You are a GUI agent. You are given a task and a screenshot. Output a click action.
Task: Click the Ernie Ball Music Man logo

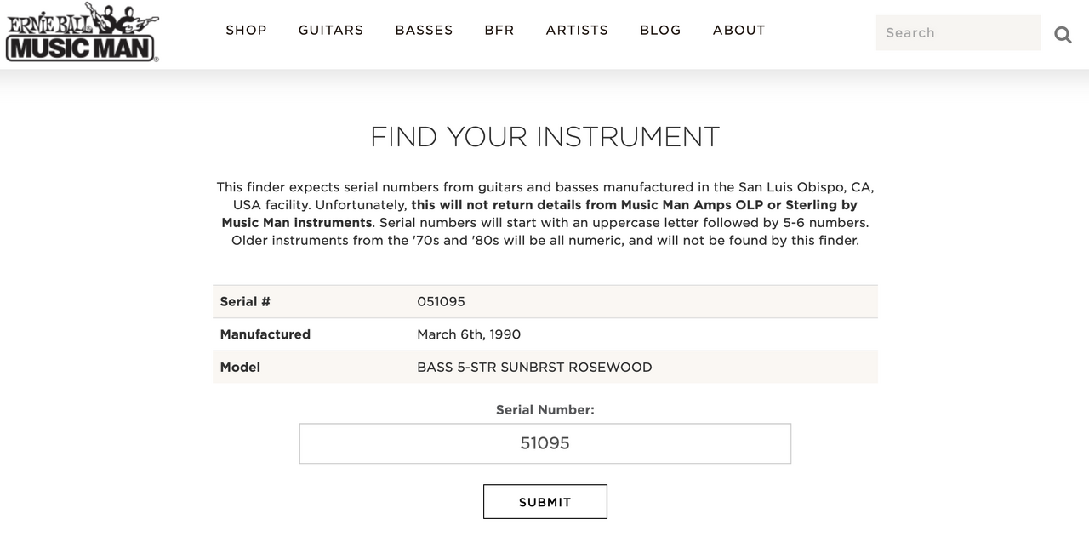point(82,32)
